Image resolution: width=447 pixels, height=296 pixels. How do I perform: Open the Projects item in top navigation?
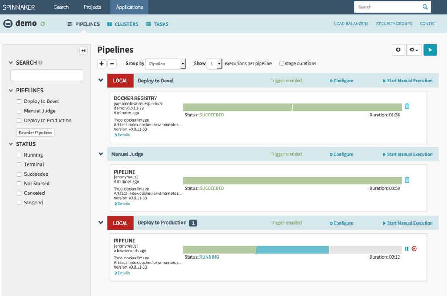(93, 7)
